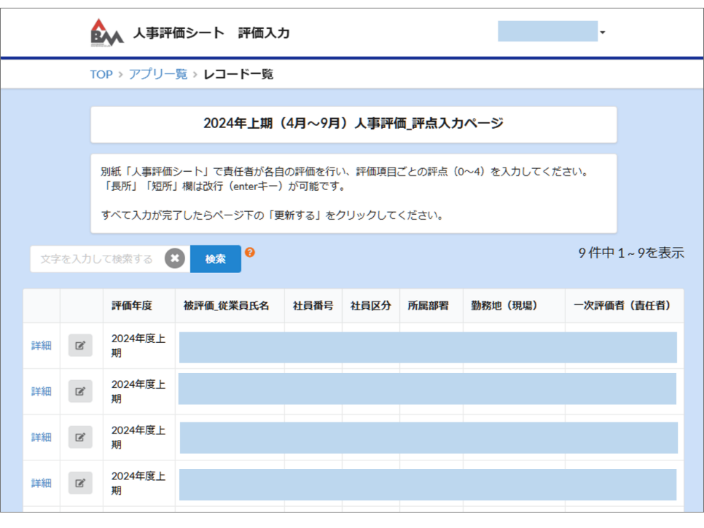
Task: Edit the second record via its pencil icon
Action: pyautogui.click(x=80, y=391)
